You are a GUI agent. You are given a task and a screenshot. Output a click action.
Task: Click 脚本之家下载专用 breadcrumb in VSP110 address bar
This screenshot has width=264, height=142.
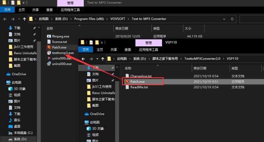pos(165,59)
